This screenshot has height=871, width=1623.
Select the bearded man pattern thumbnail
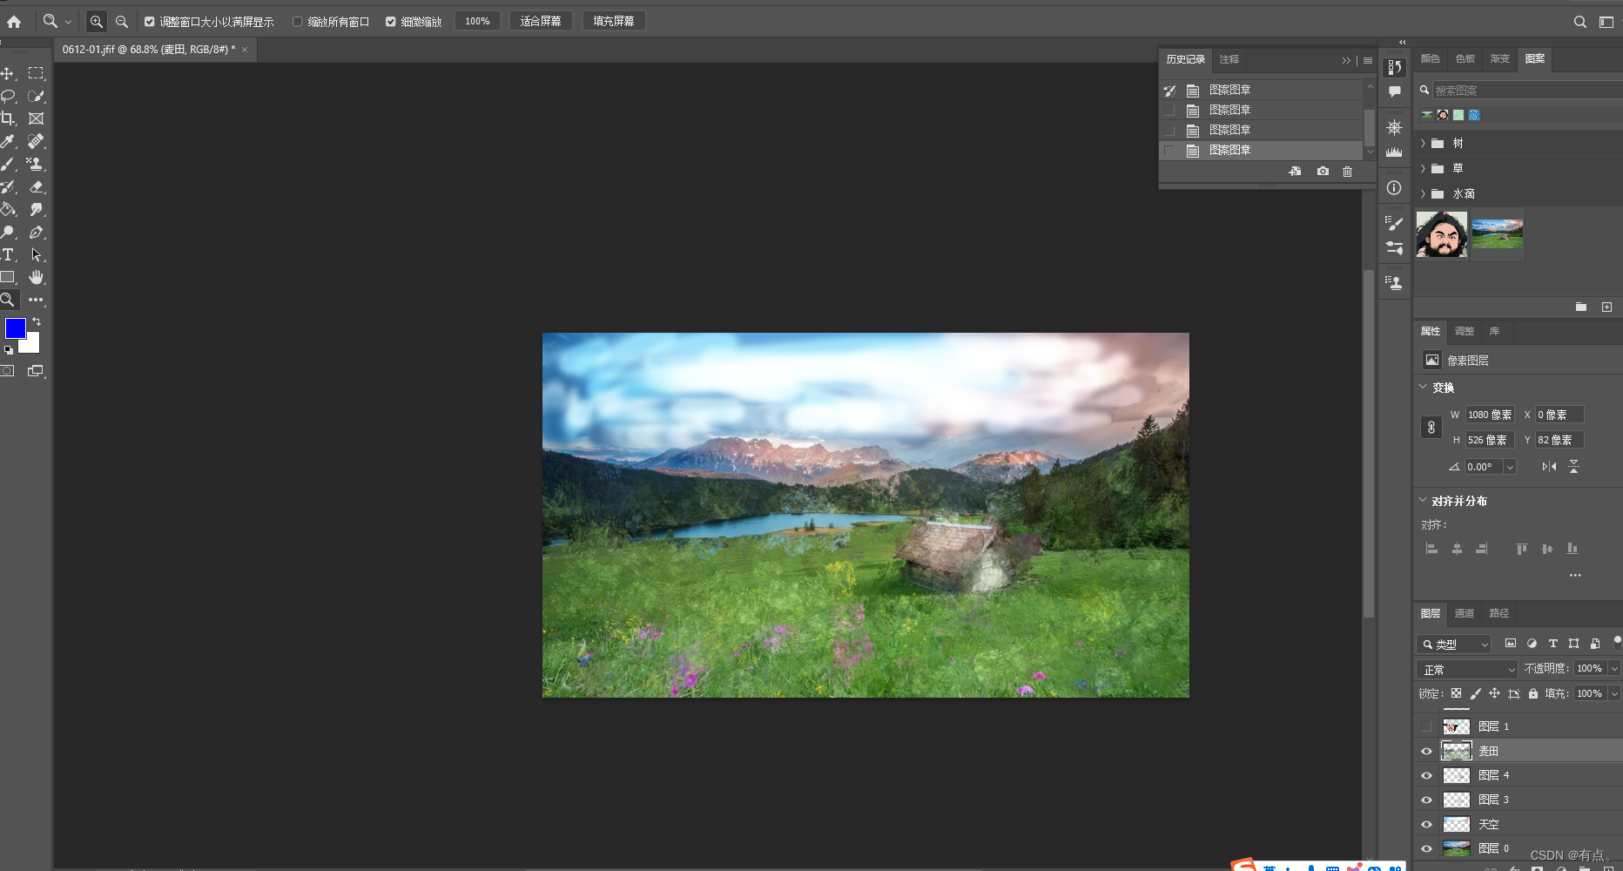(1442, 234)
